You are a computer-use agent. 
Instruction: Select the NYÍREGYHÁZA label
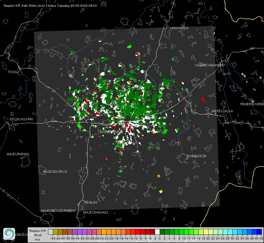[x=112, y=132]
